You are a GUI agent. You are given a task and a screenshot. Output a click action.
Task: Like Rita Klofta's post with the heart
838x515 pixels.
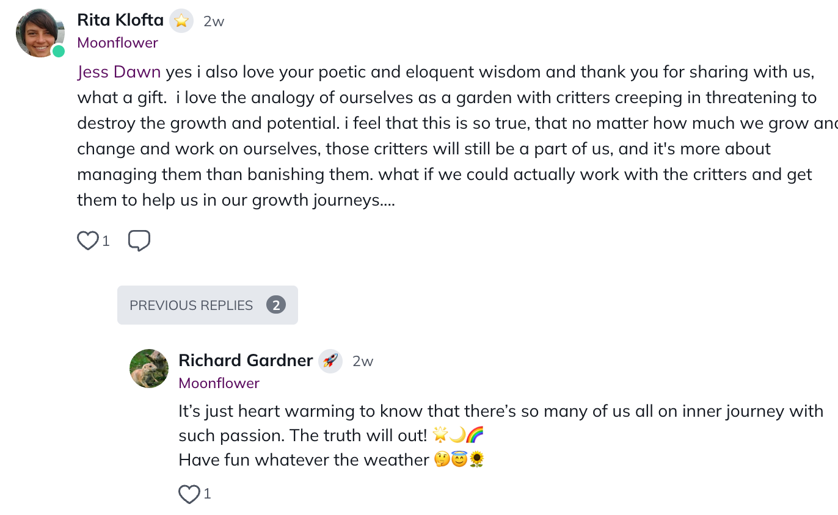click(x=88, y=241)
